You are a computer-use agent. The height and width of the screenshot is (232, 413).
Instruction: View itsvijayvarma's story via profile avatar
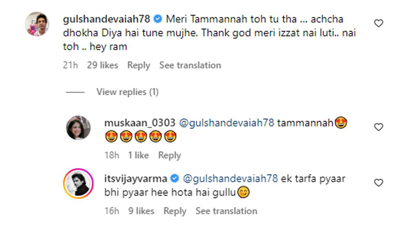78,184
